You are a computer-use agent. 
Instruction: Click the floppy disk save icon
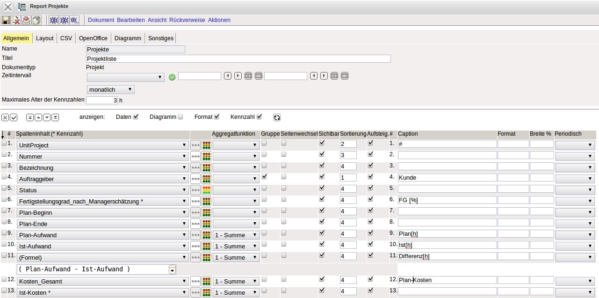click(x=6, y=20)
